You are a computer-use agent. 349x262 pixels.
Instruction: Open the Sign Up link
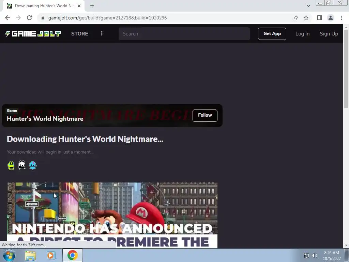click(x=329, y=34)
